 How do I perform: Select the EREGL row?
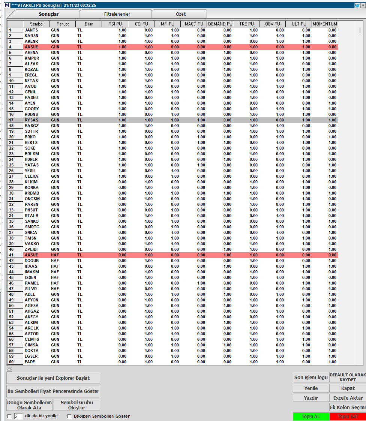click(172, 75)
